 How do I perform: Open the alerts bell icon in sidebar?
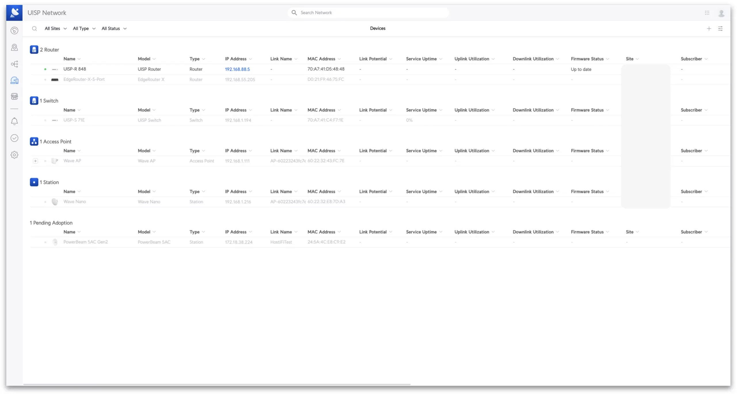14,121
